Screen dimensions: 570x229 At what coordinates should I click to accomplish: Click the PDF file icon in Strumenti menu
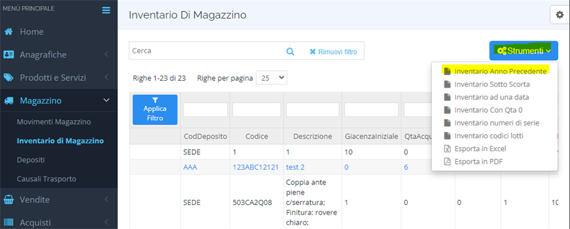(x=447, y=162)
